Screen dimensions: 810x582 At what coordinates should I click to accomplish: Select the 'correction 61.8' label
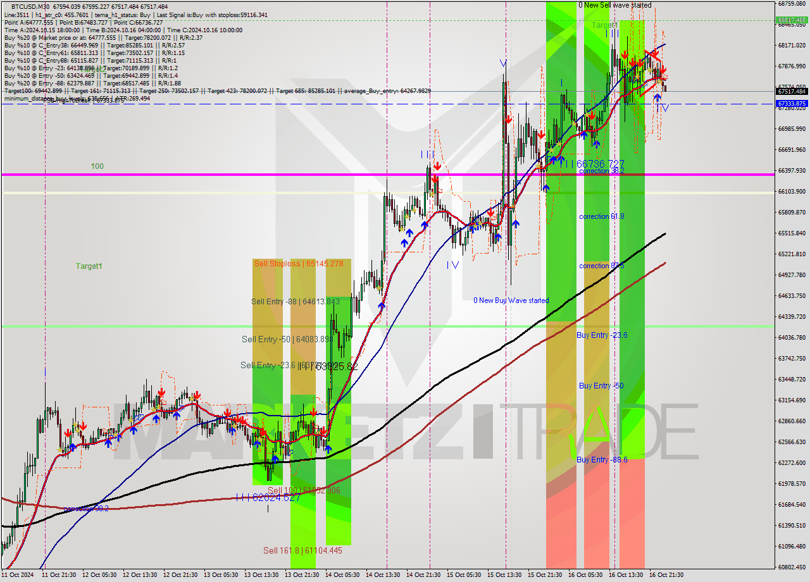point(602,216)
